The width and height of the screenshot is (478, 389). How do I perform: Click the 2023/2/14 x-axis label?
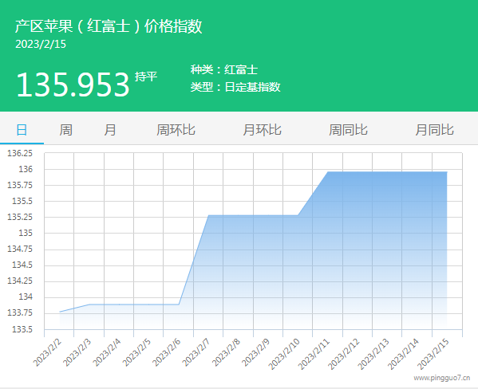click(x=404, y=354)
